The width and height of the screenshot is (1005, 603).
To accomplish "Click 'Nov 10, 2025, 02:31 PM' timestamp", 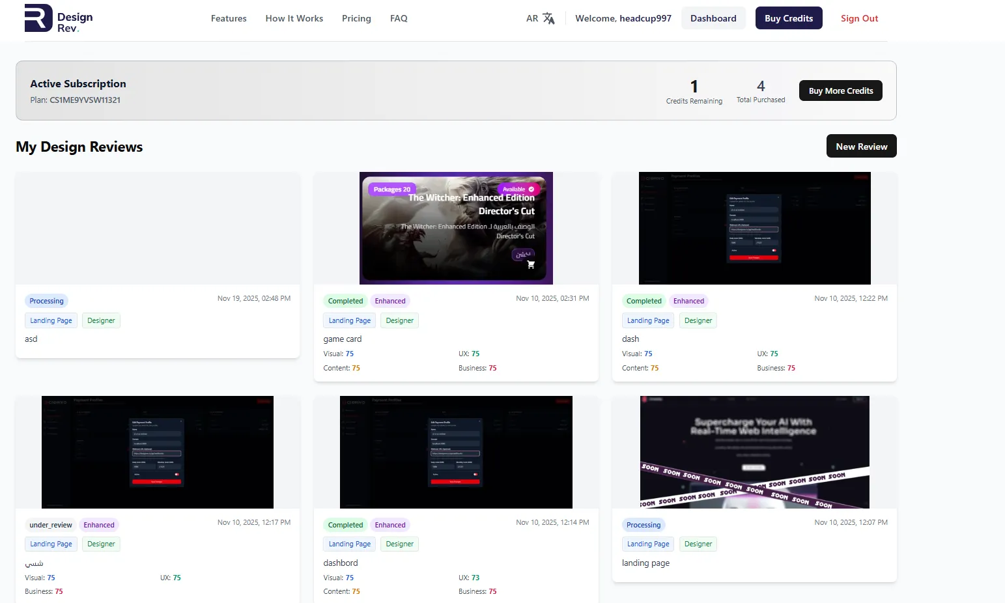I will click(552, 298).
